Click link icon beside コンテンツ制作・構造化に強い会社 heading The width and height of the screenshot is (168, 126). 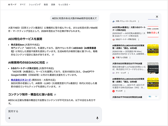tap(55, 95)
